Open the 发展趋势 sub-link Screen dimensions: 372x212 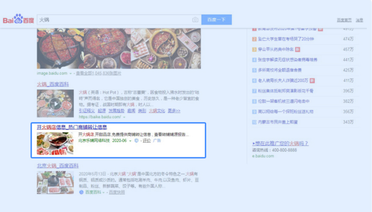click(116, 111)
